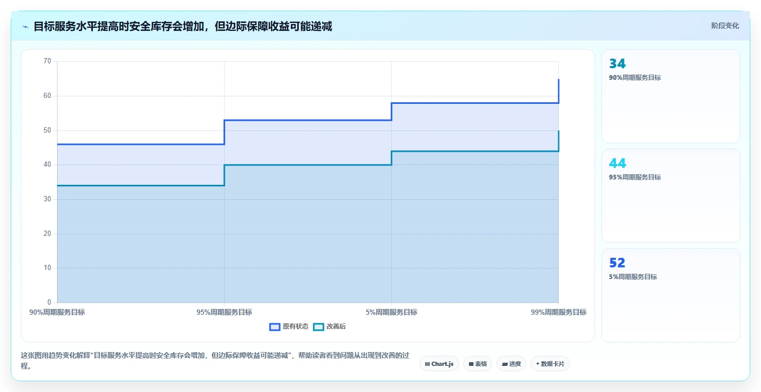Select the 数据卡片 tag chip
761x392 pixels.
pyautogui.click(x=550, y=364)
